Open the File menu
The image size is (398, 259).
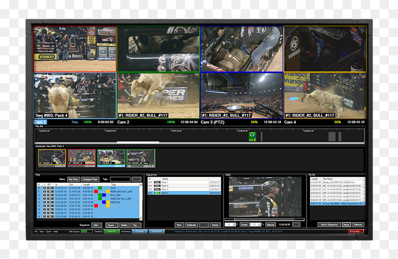36,231
